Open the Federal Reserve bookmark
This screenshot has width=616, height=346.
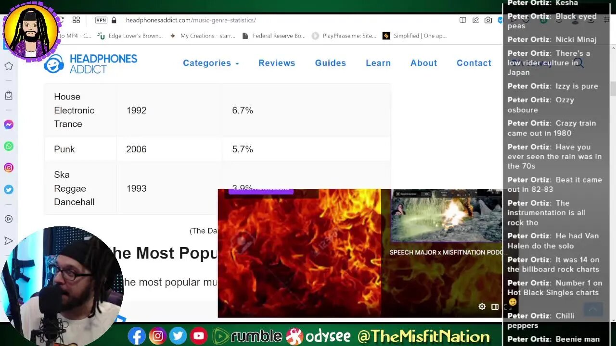[x=274, y=36]
